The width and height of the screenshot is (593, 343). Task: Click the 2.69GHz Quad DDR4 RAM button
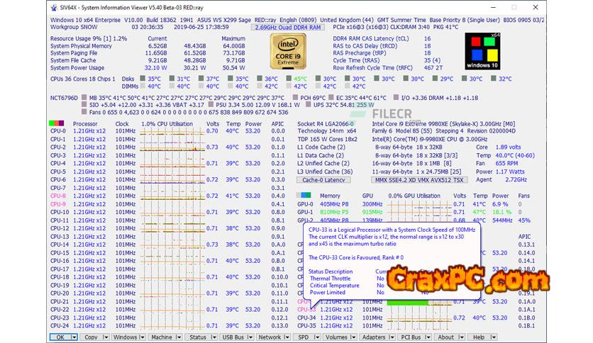(x=287, y=27)
